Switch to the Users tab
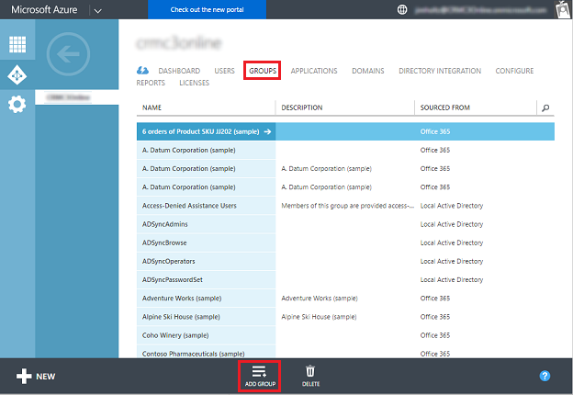Screen dimensions: 573x395 click(x=224, y=71)
